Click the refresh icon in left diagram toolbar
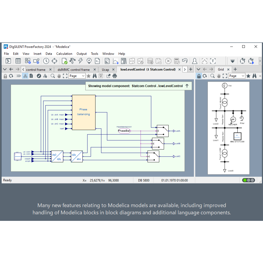Image resolution: width=263 pixels, height=263 pixels. pyautogui.click(x=11, y=76)
